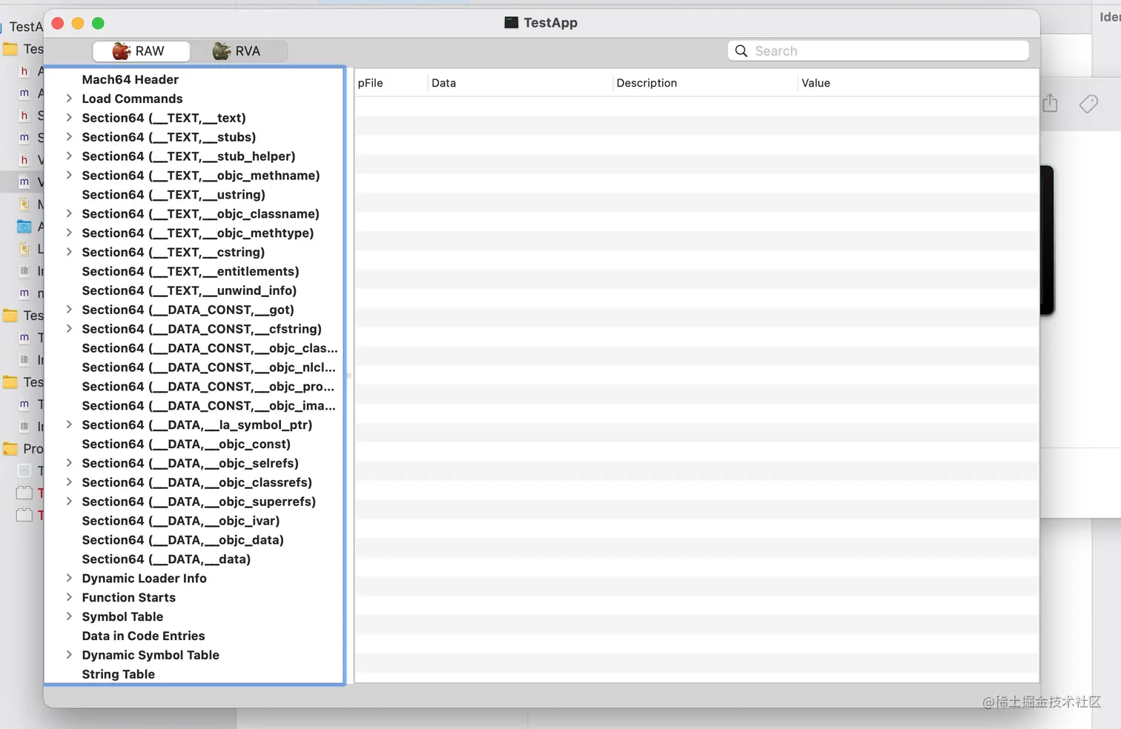Expand the Function Starts node
This screenshot has height=729, width=1121.
click(x=69, y=598)
